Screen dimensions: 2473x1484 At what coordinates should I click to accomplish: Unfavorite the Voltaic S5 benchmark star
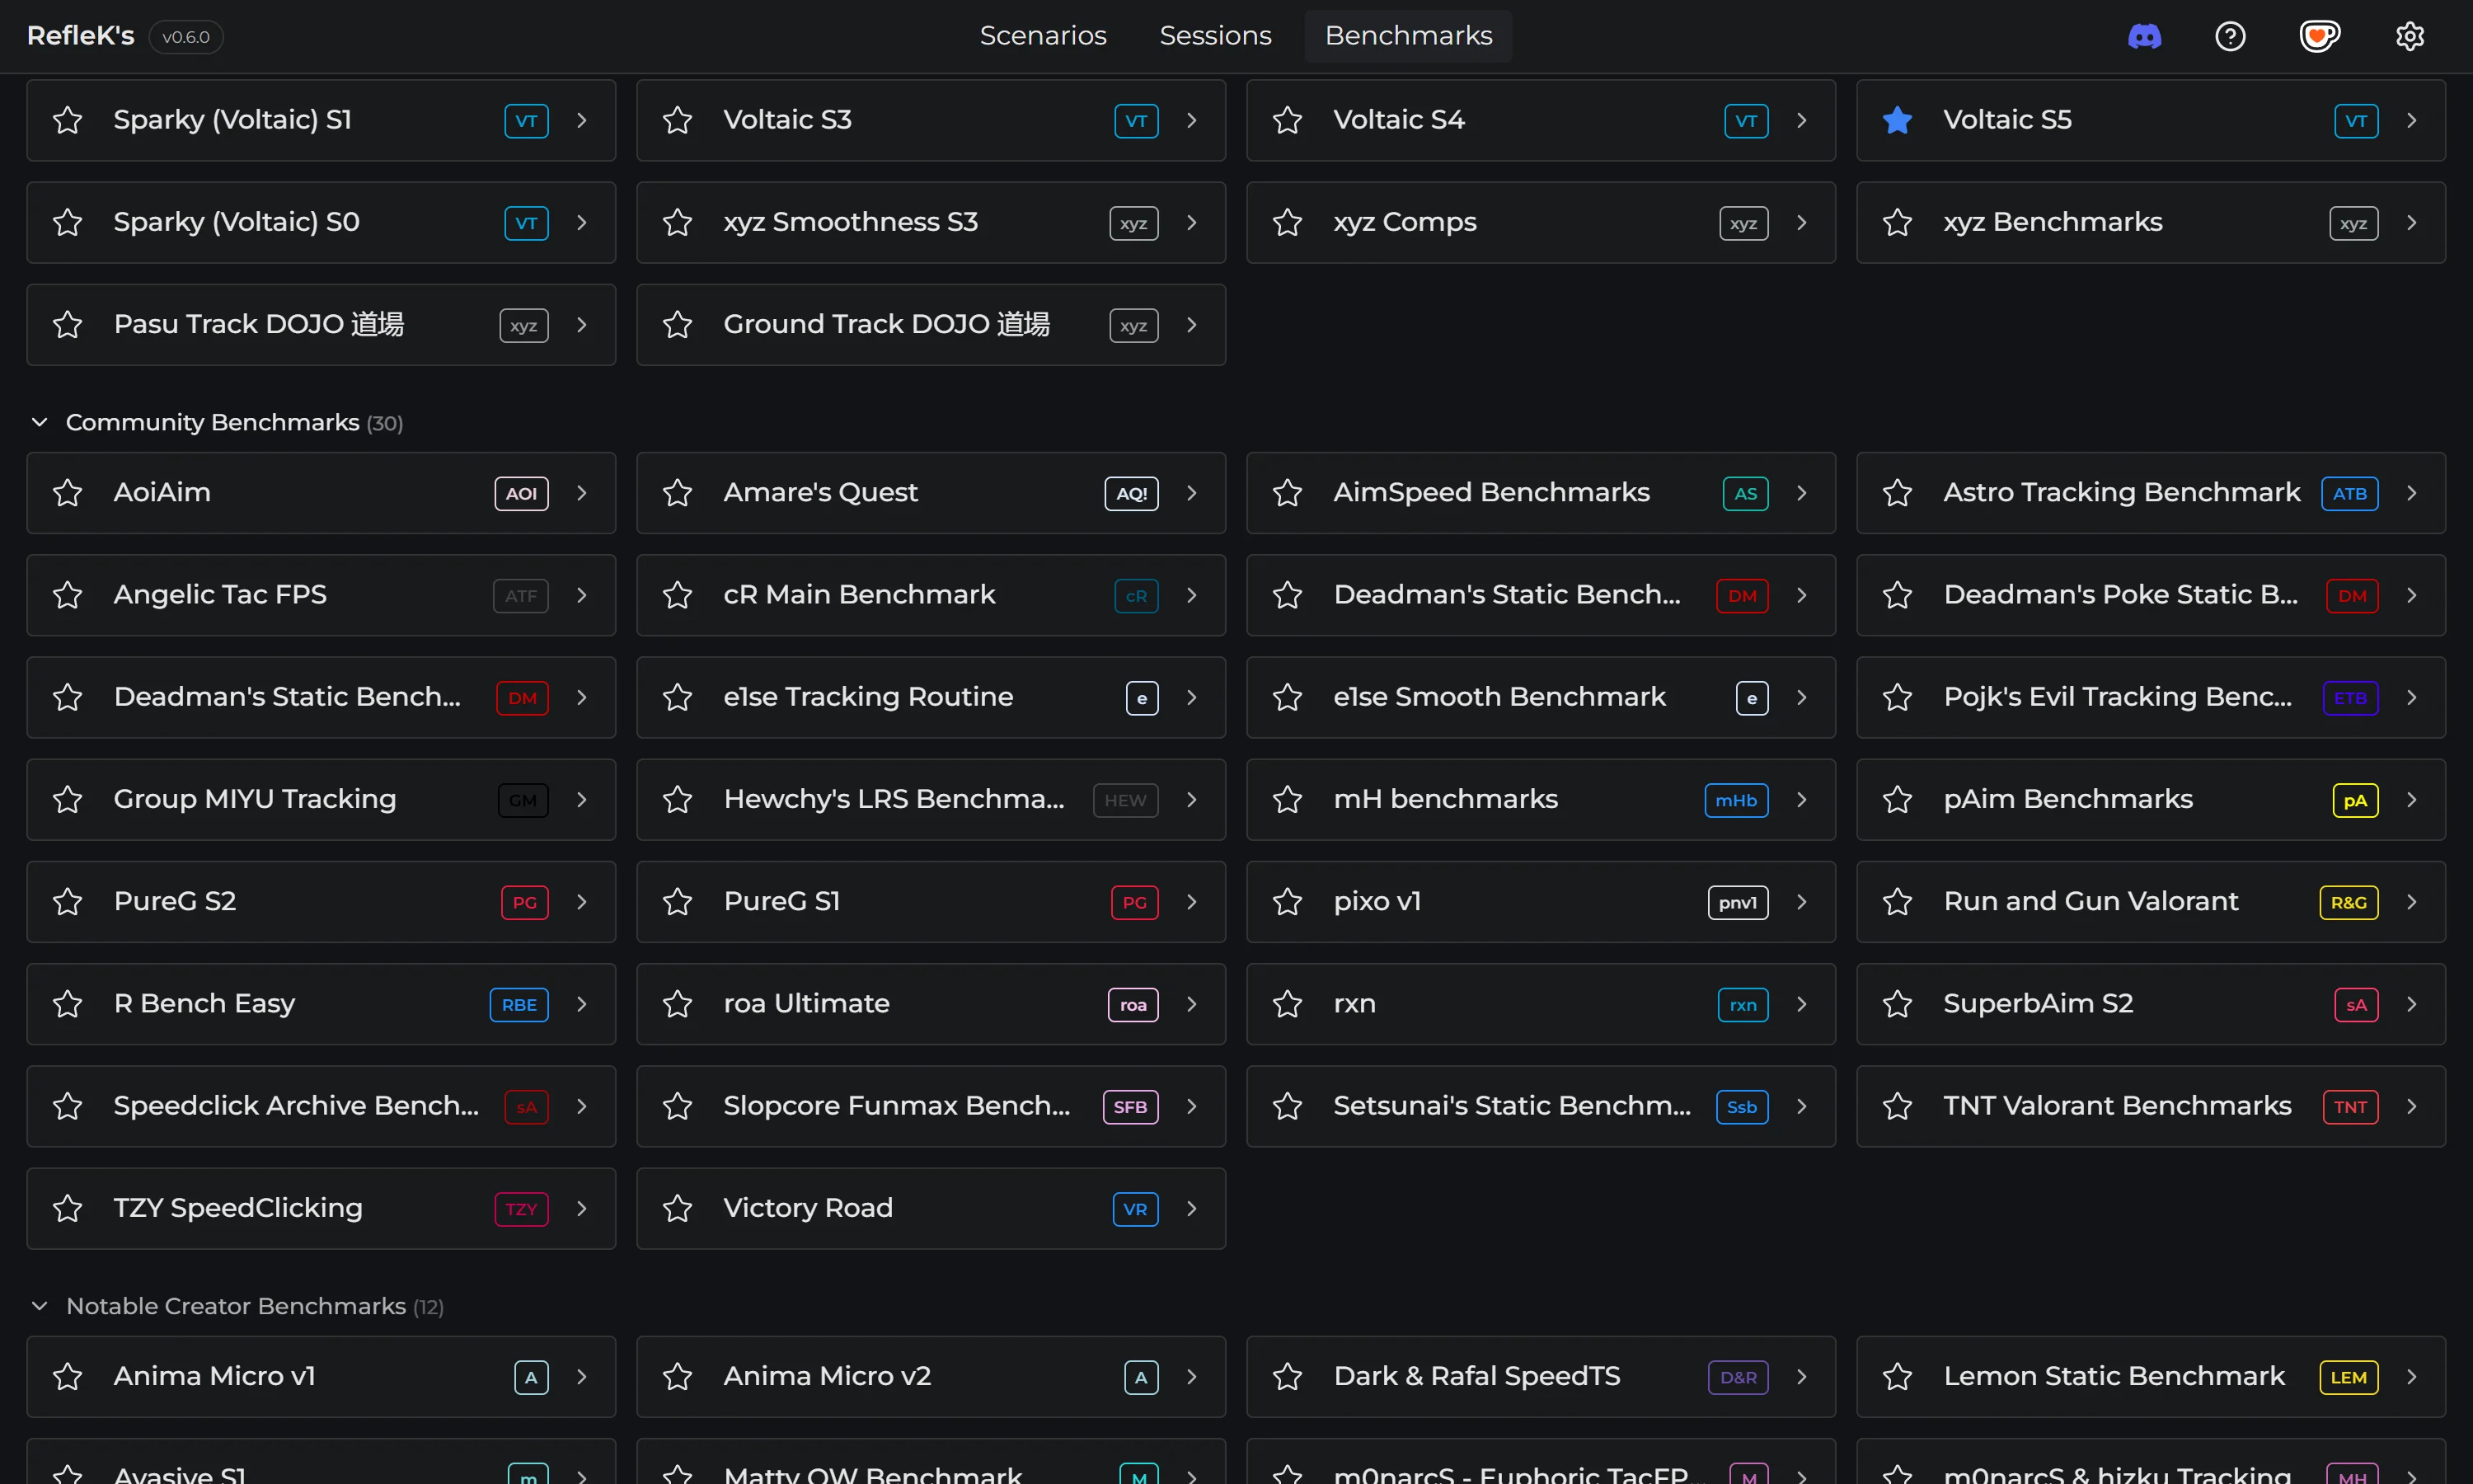pos(1896,121)
